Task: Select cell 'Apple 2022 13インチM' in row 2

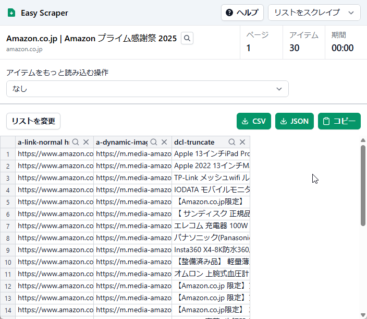Action: [211, 166]
